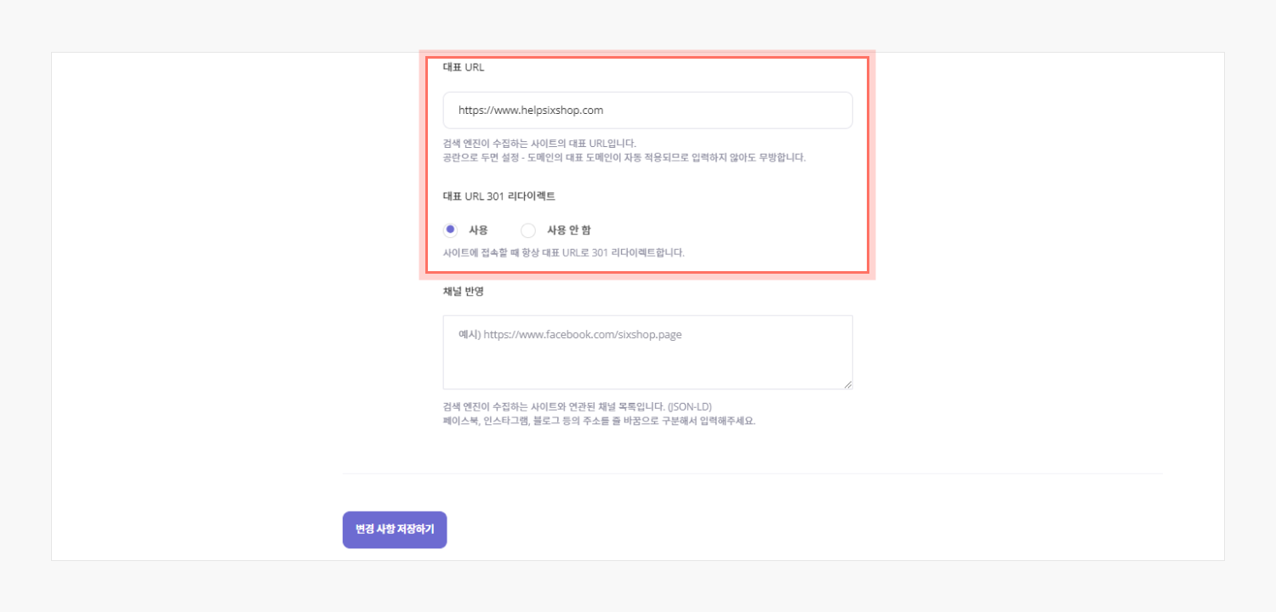Click the 사용 option label text
This screenshot has width=1276, height=612.
click(x=478, y=229)
